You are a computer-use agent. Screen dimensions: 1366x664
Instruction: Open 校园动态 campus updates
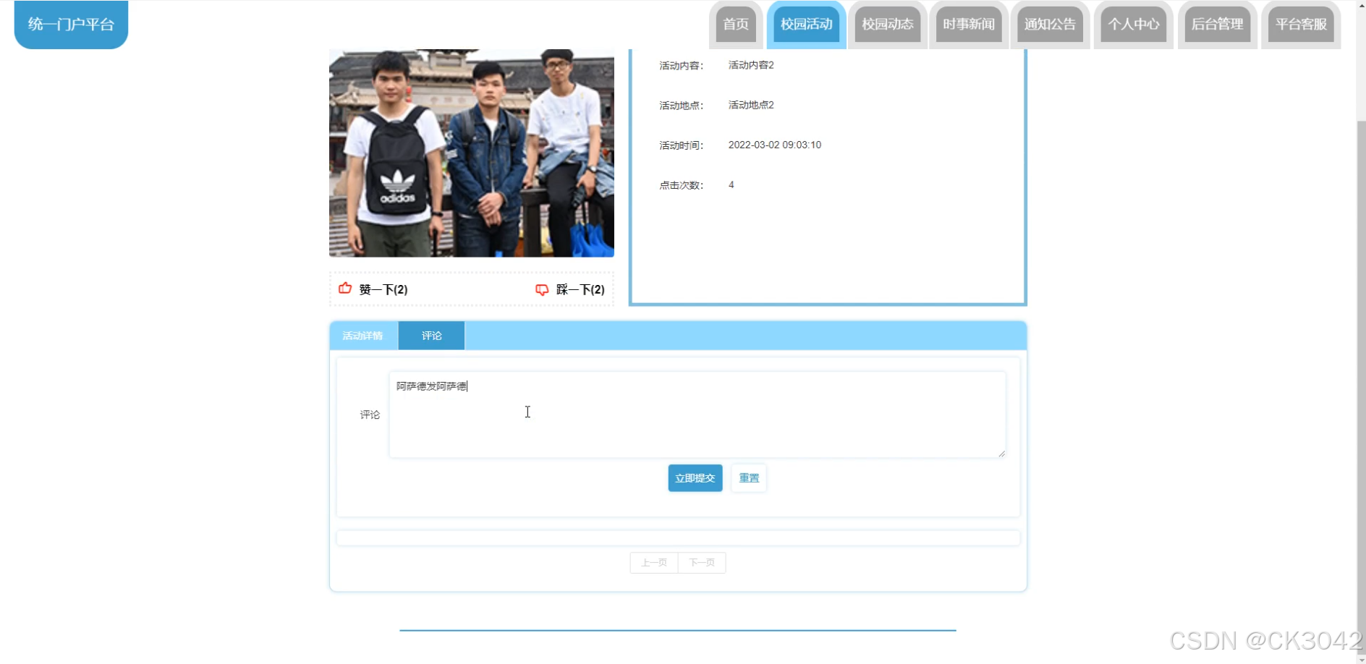click(888, 24)
